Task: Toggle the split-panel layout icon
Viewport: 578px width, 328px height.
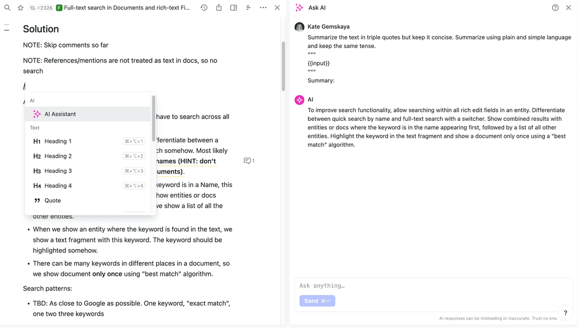Action: 233,7
